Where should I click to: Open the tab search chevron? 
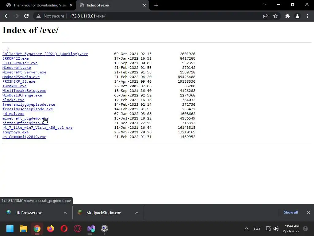click(x=265, y=4)
